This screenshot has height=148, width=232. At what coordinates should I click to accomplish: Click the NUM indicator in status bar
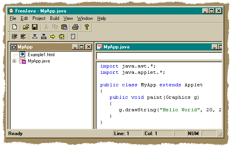(193, 134)
